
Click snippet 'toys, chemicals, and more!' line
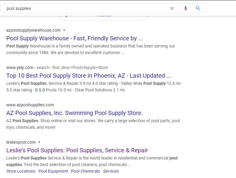pos(31,127)
